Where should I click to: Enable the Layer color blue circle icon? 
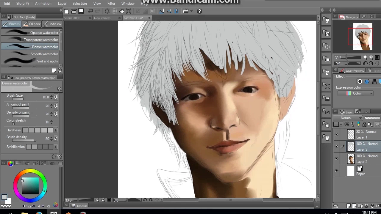[x=367, y=81]
